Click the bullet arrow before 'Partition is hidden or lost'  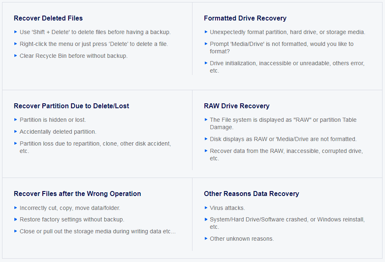click(x=16, y=120)
